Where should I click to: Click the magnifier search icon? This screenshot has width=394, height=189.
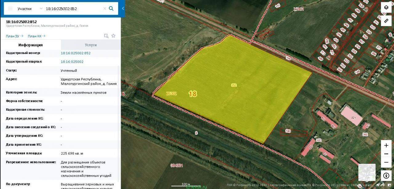[111, 9]
